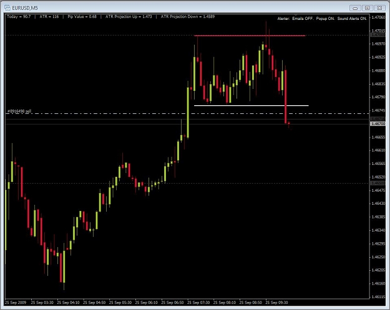
Task: Click the '25 Sep 08:50' time axis label
Action: click(x=251, y=303)
